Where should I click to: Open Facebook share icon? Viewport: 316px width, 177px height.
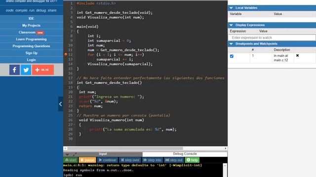pos(14,70)
